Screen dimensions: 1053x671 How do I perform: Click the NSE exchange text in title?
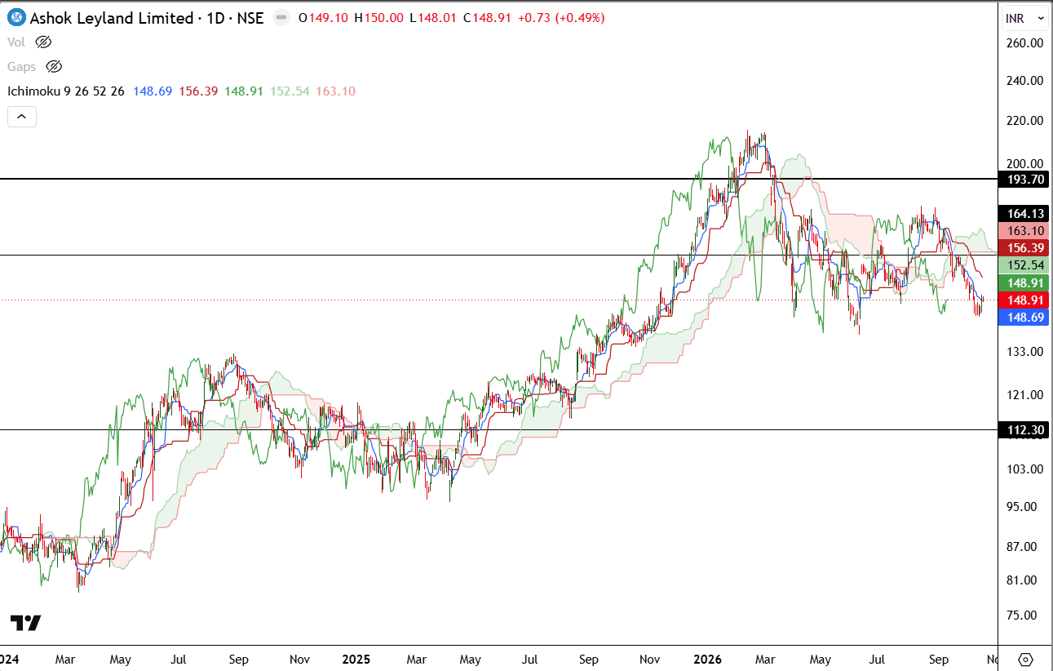(x=248, y=18)
